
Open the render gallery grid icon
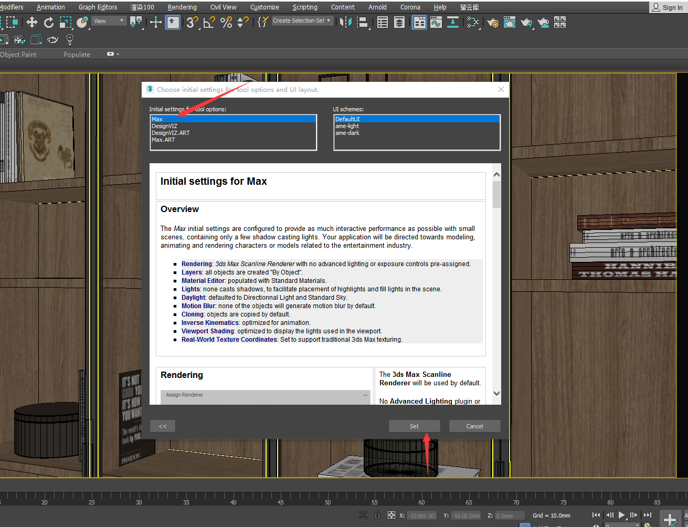[560, 22]
